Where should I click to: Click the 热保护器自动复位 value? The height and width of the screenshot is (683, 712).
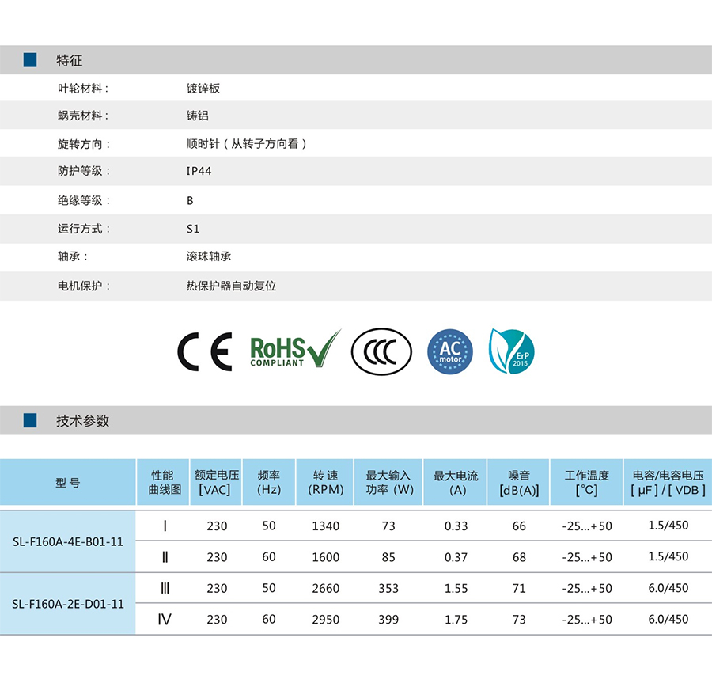[x=231, y=286]
